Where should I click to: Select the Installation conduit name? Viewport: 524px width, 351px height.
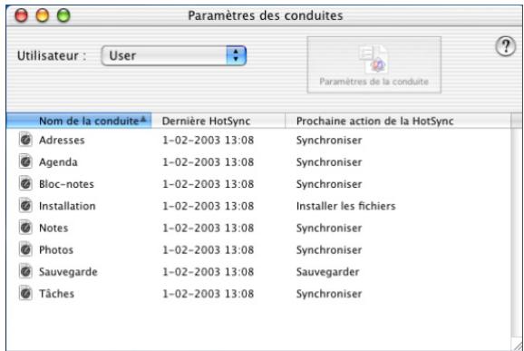point(67,206)
